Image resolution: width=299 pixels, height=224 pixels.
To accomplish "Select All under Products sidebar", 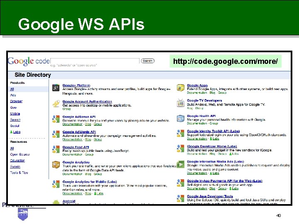I will [12, 89].
